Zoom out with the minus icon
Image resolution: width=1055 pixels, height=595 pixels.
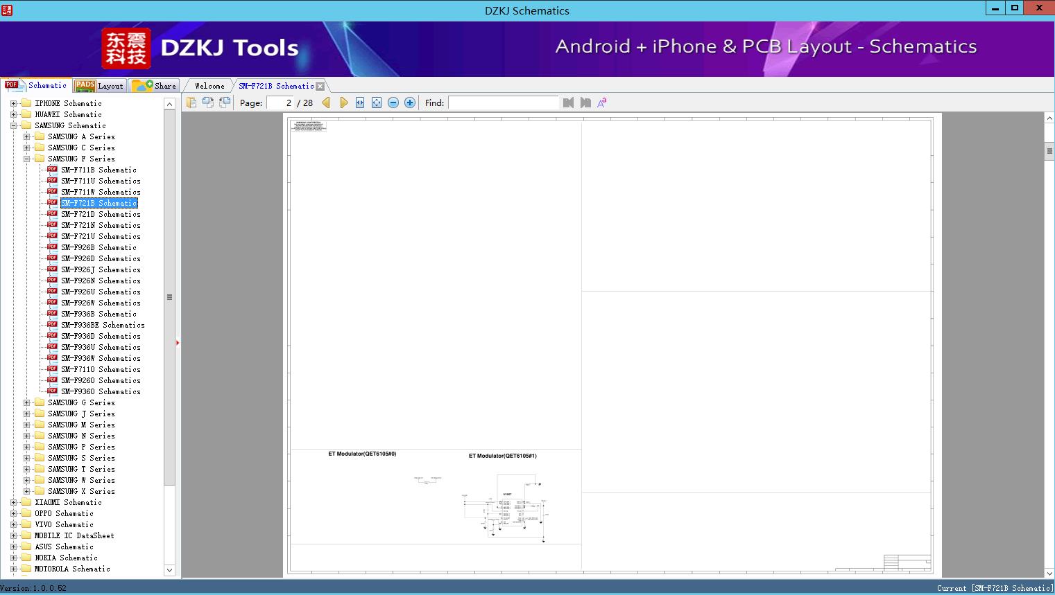click(x=393, y=103)
